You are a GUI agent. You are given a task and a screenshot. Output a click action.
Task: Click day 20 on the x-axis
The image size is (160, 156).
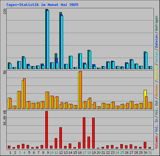click(x=98, y=153)
